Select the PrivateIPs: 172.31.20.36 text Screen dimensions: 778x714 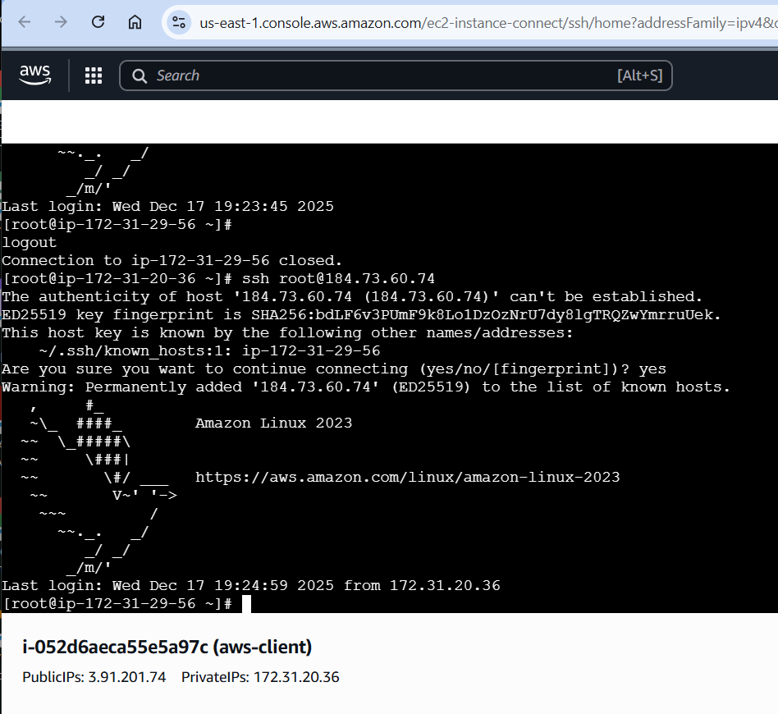(x=260, y=677)
